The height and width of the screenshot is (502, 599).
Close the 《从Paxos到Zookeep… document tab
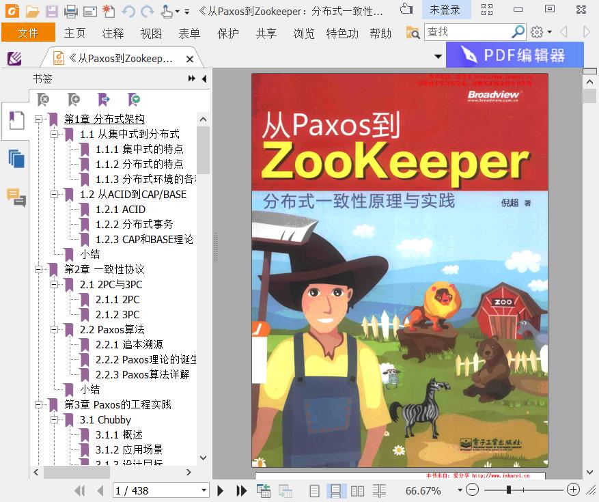pyautogui.click(x=189, y=59)
